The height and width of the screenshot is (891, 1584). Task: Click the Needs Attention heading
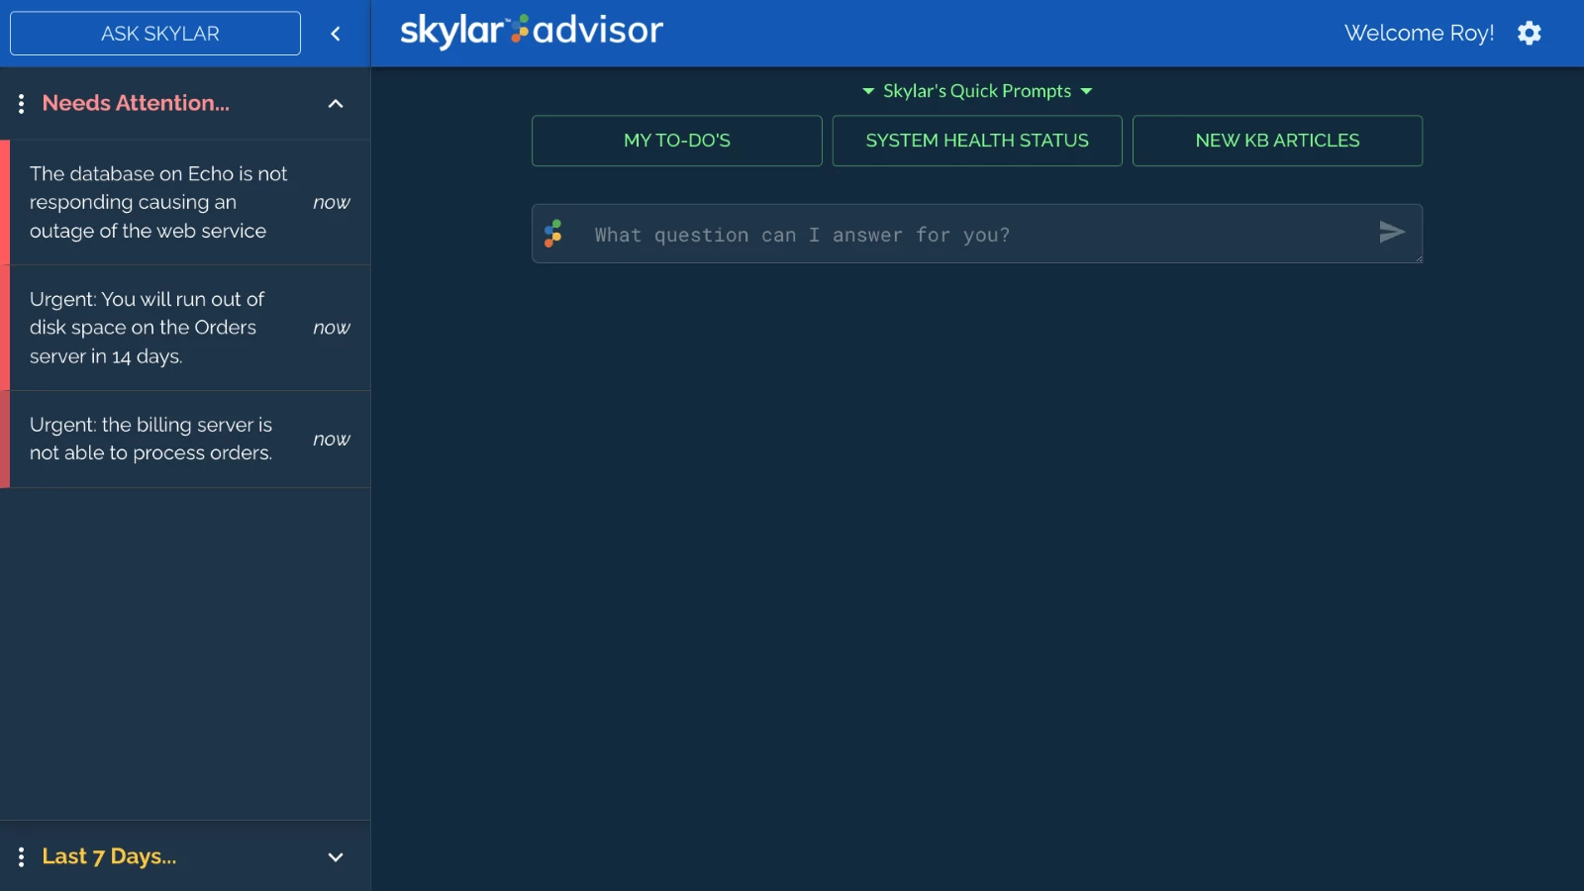(x=136, y=103)
